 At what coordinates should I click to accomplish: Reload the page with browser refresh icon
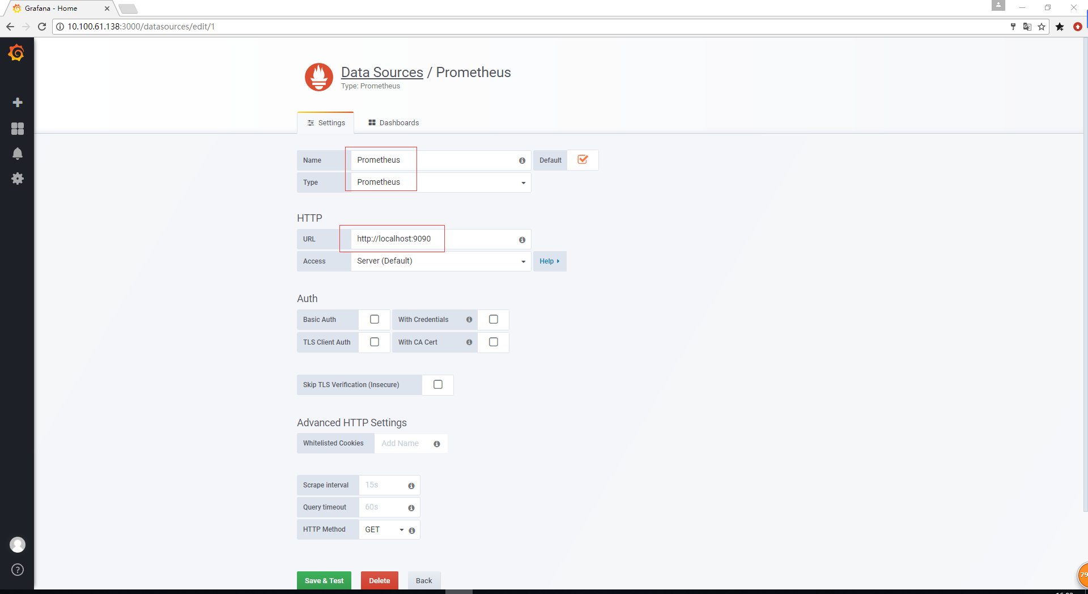[42, 27]
